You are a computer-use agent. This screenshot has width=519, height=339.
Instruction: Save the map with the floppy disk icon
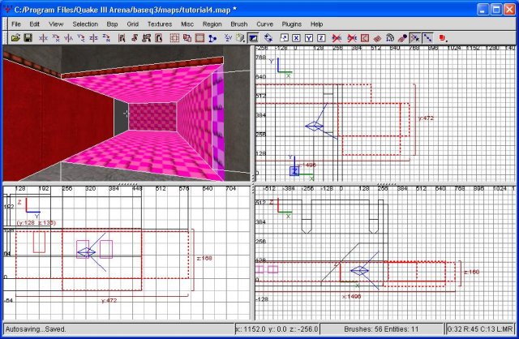(x=28, y=38)
